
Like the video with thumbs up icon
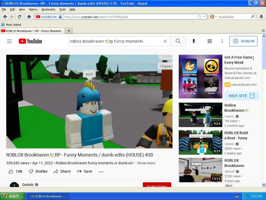coord(11,171)
